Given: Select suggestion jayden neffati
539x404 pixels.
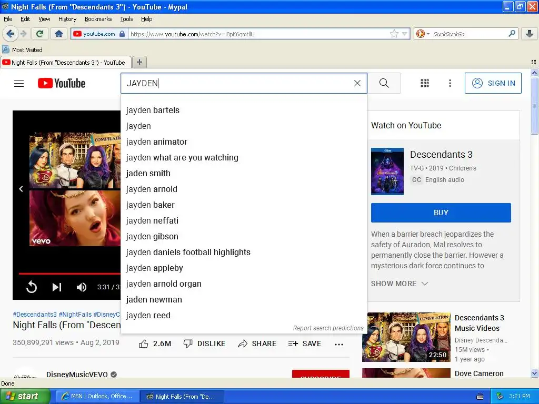Looking at the screenshot, I should click(244, 221).
